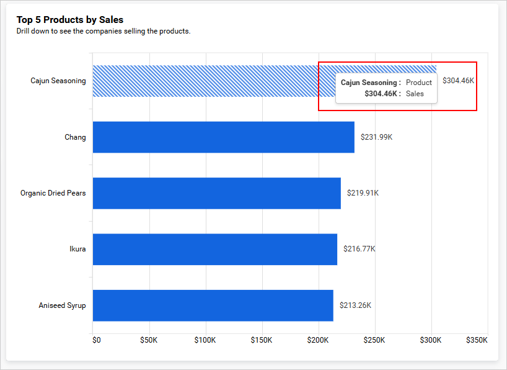Click the $100K x-axis tick label
This screenshot has width=507, height=370.
point(205,340)
